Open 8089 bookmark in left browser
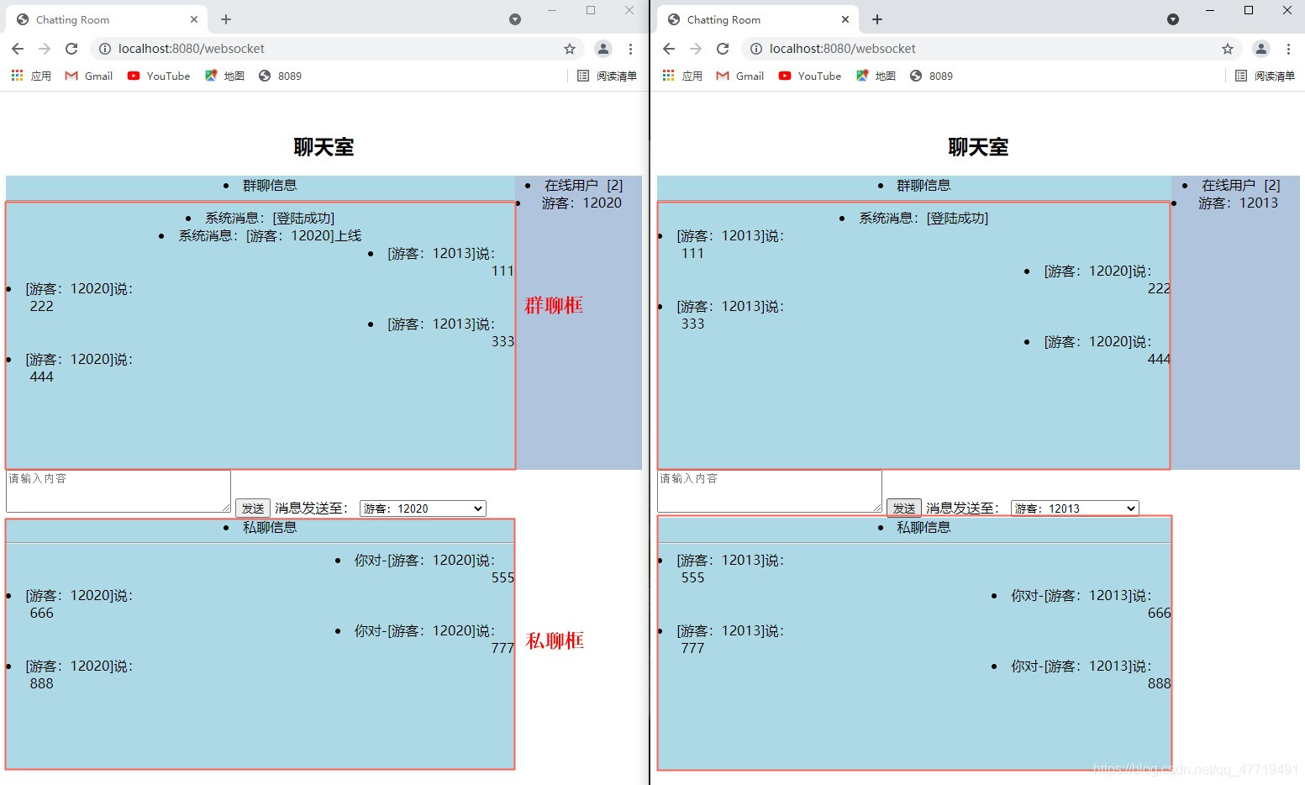 tap(280, 76)
